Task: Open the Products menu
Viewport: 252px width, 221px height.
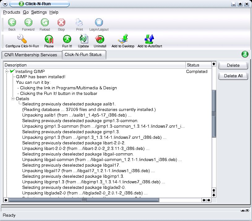Action: click(11, 12)
